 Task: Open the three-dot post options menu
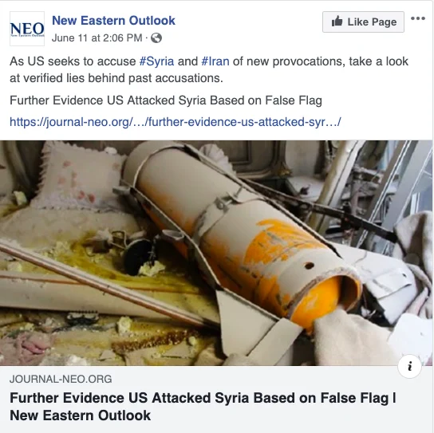[418, 18]
